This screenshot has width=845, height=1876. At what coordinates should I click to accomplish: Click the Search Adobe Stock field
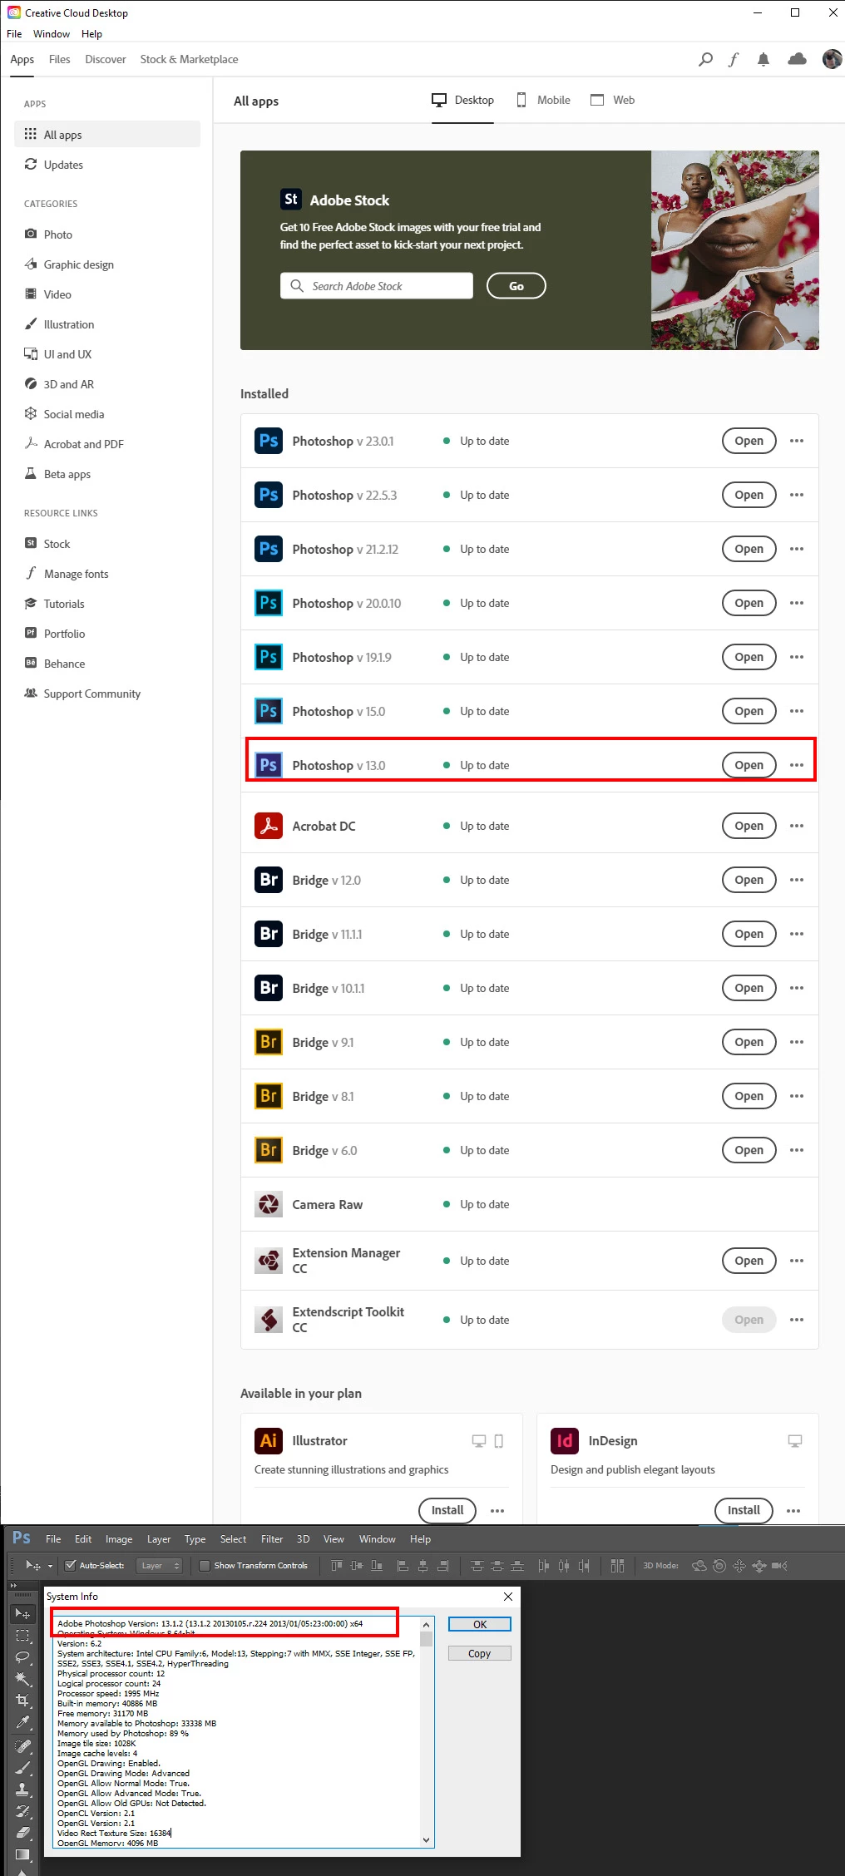tap(377, 286)
